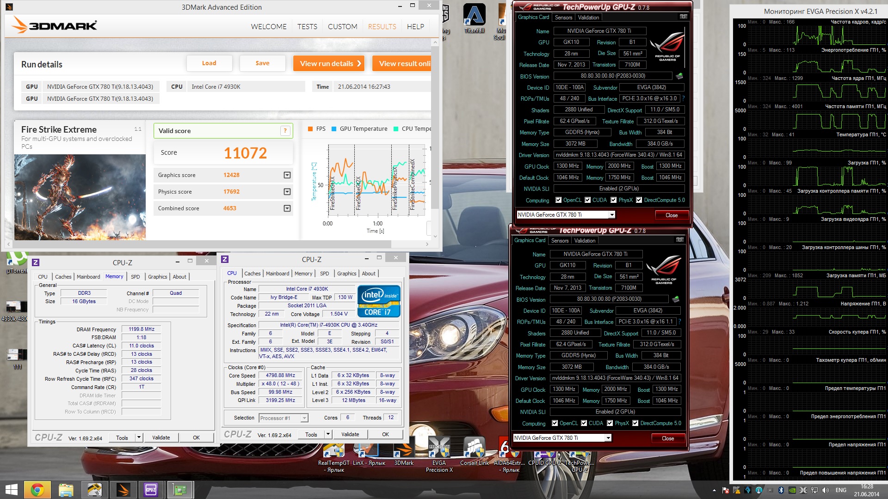Open the TESTS tab in 3DMark

point(307,27)
